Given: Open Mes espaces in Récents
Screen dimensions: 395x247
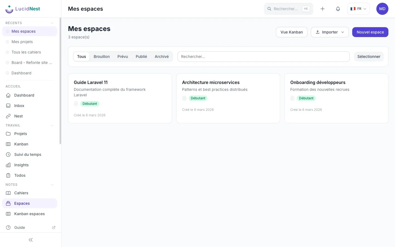Looking at the screenshot, I should coord(30,31).
